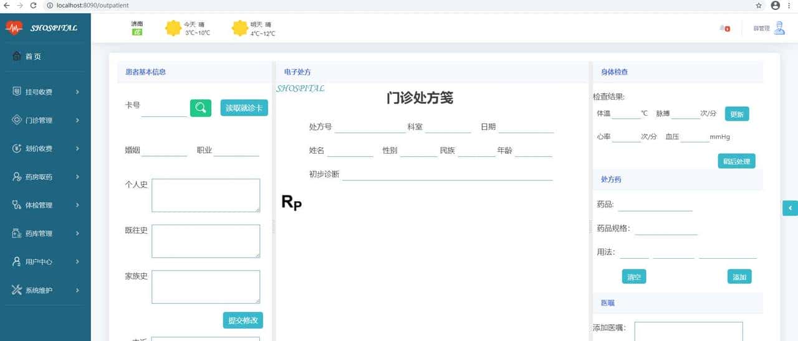Click the 科室 input field
The image size is (798, 341).
tap(448, 127)
